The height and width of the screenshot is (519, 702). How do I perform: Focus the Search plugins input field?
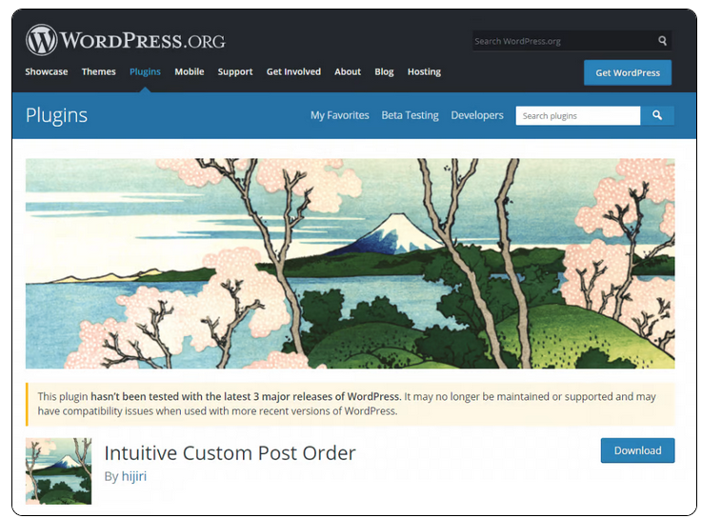tap(578, 115)
